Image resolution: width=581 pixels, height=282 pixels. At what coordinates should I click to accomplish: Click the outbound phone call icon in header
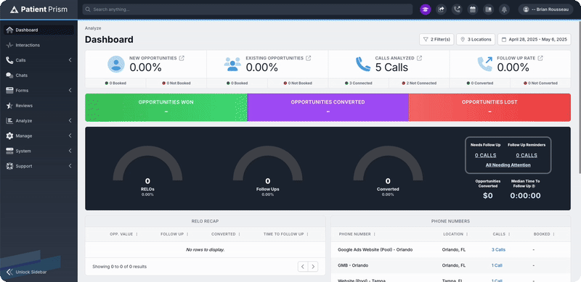(x=457, y=9)
